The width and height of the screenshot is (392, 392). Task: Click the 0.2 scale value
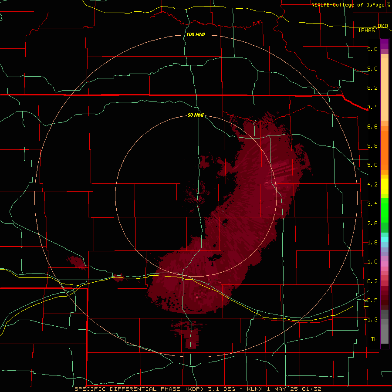[x=372, y=281]
